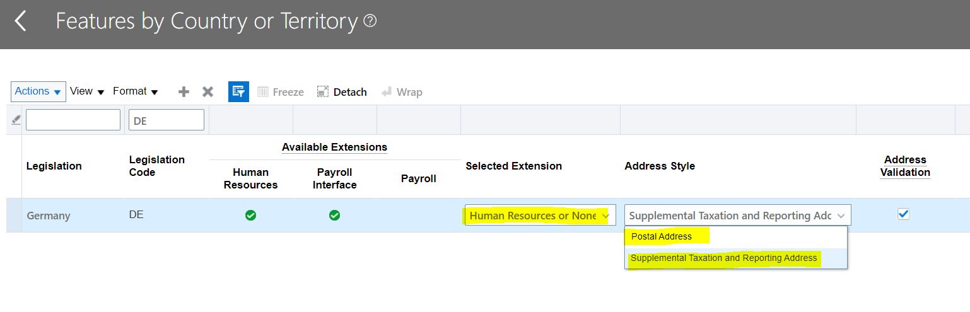Click the Human Resources column header

pyautogui.click(x=250, y=178)
